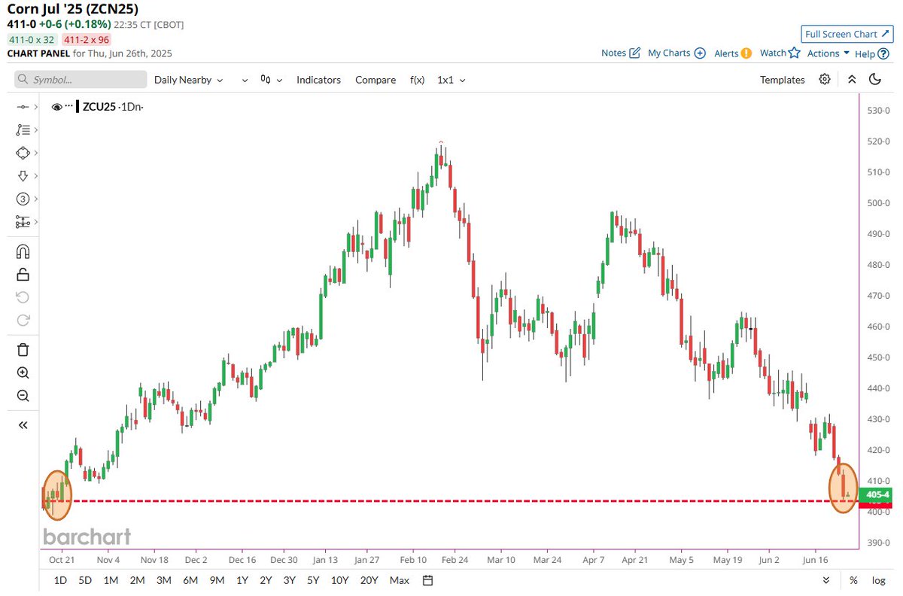
Task: Select the 1Y time range
Action: pyautogui.click(x=242, y=580)
